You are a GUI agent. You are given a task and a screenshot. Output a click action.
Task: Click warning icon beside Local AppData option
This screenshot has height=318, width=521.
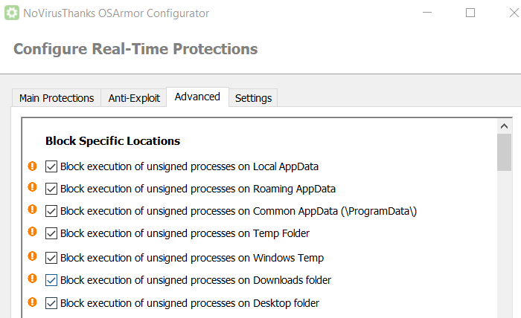32,166
